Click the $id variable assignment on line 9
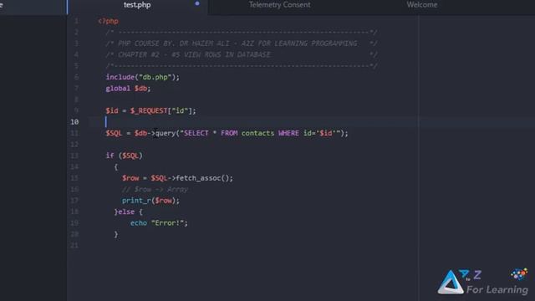Image resolution: width=535 pixels, height=301 pixels. tap(150, 111)
